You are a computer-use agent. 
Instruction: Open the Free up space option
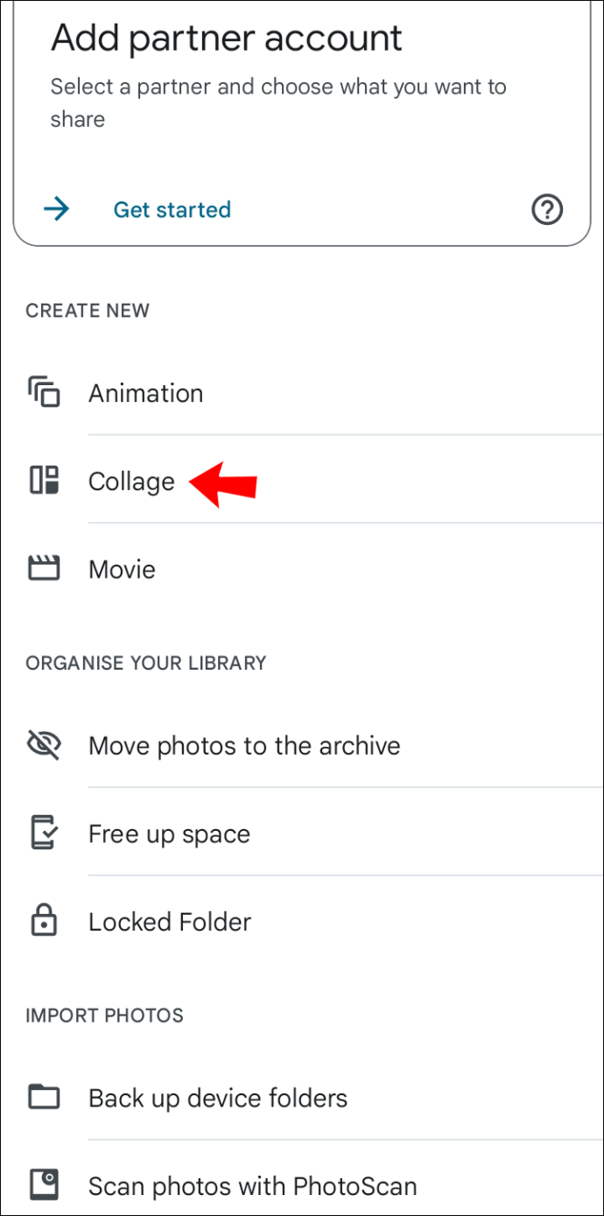click(302, 833)
